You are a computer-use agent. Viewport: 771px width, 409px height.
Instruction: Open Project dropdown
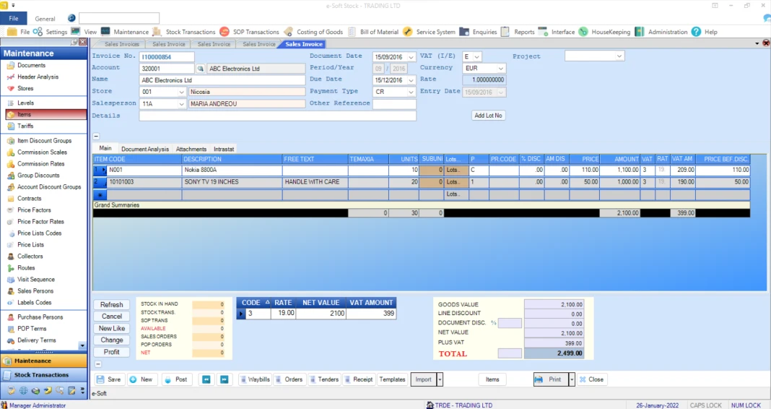(x=619, y=56)
